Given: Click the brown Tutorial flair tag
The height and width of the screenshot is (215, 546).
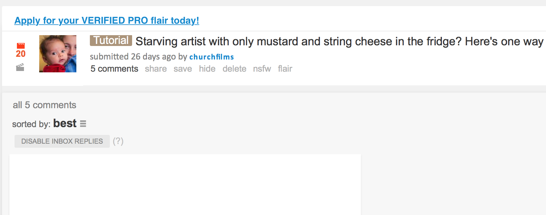Looking at the screenshot, I should coord(111,41).
